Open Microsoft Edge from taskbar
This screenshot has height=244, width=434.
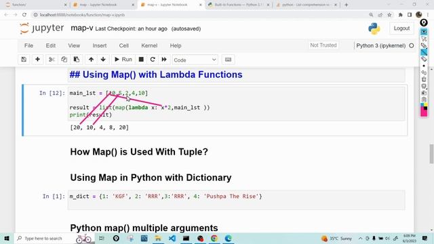click(228, 239)
